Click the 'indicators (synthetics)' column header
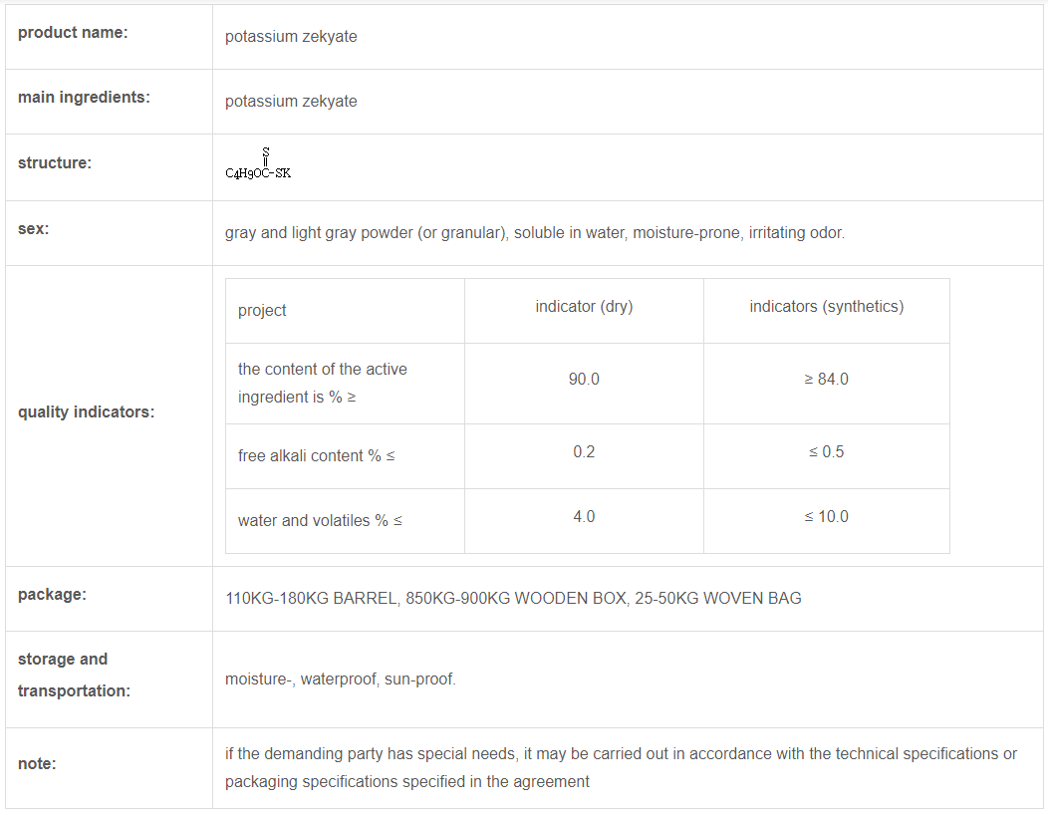This screenshot has height=815, width=1048. pos(827,307)
